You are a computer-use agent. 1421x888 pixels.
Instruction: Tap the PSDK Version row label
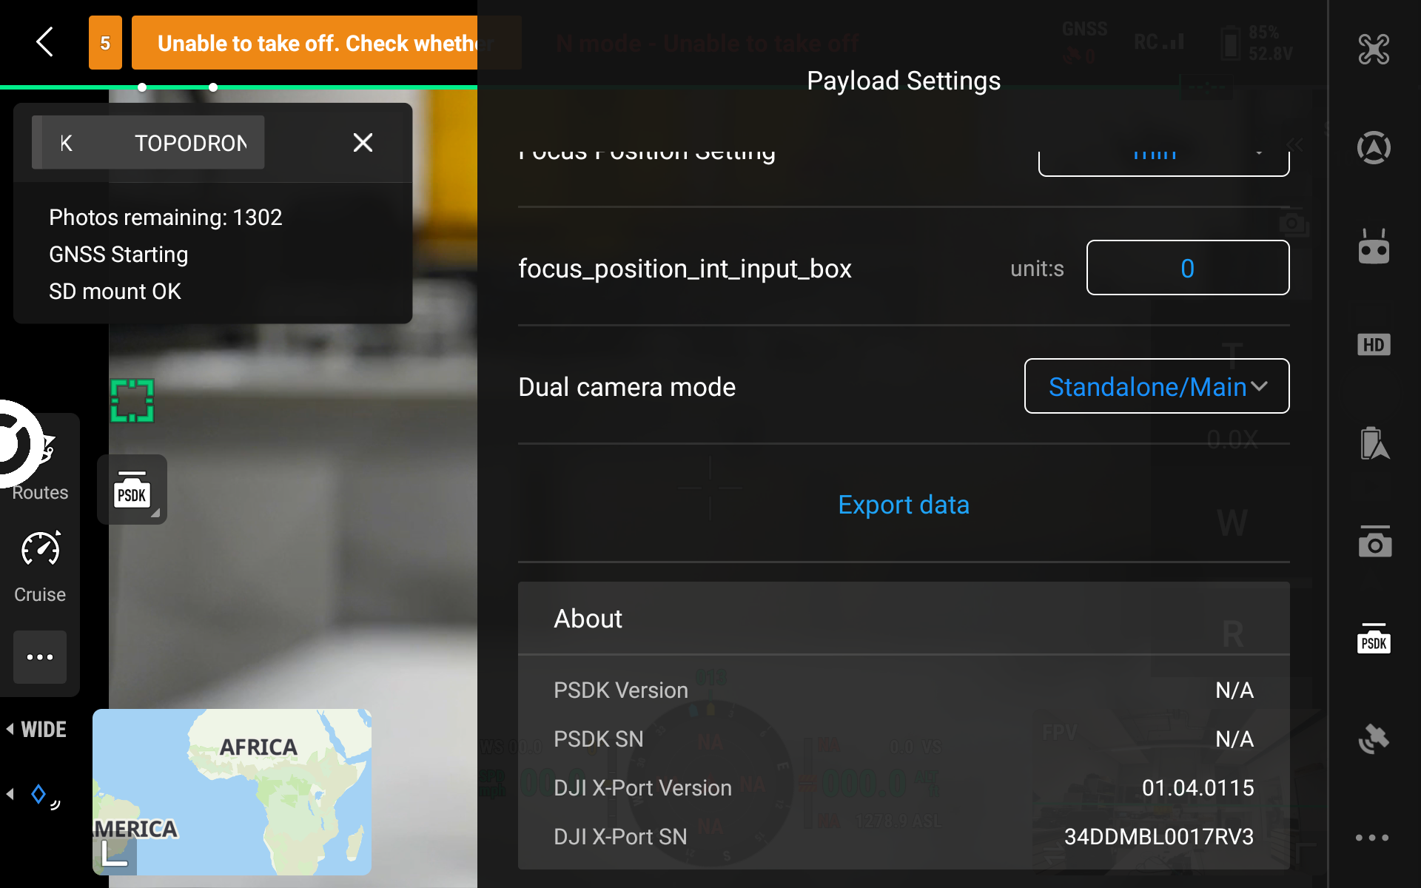[621, 690]
